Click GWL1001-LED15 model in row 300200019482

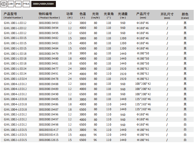tap(15, 38)
